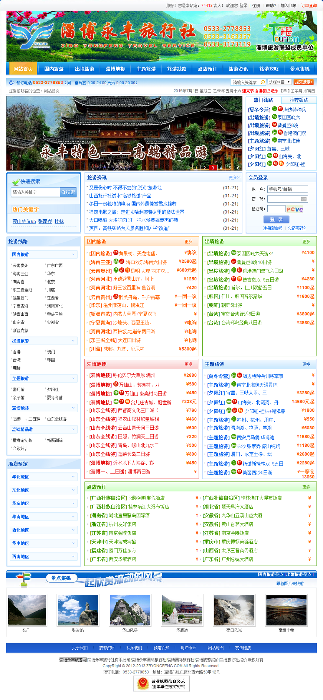The height and width of the screenshot is (700, 323).
Task: Click the 登录 member login button
Action: (276, 220)
